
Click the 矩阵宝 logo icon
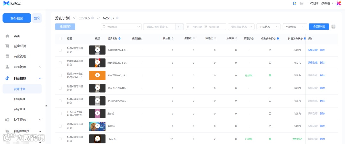6,3
